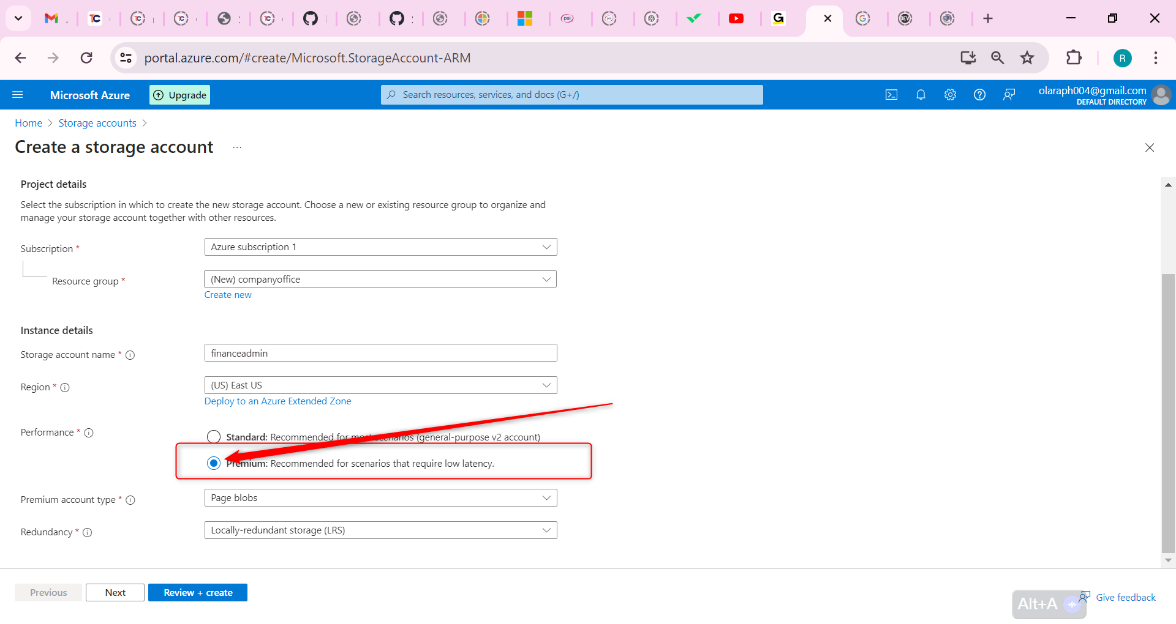Open the Chrome three-dot menu

[x=1156, y=58]
